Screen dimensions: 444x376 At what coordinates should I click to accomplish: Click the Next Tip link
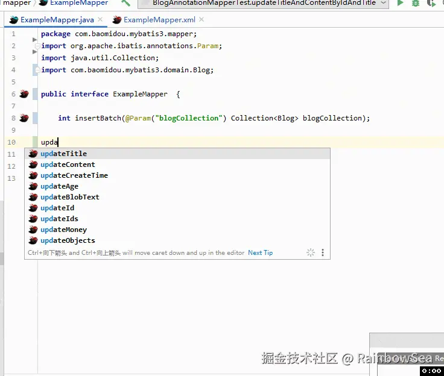(260, 252)
